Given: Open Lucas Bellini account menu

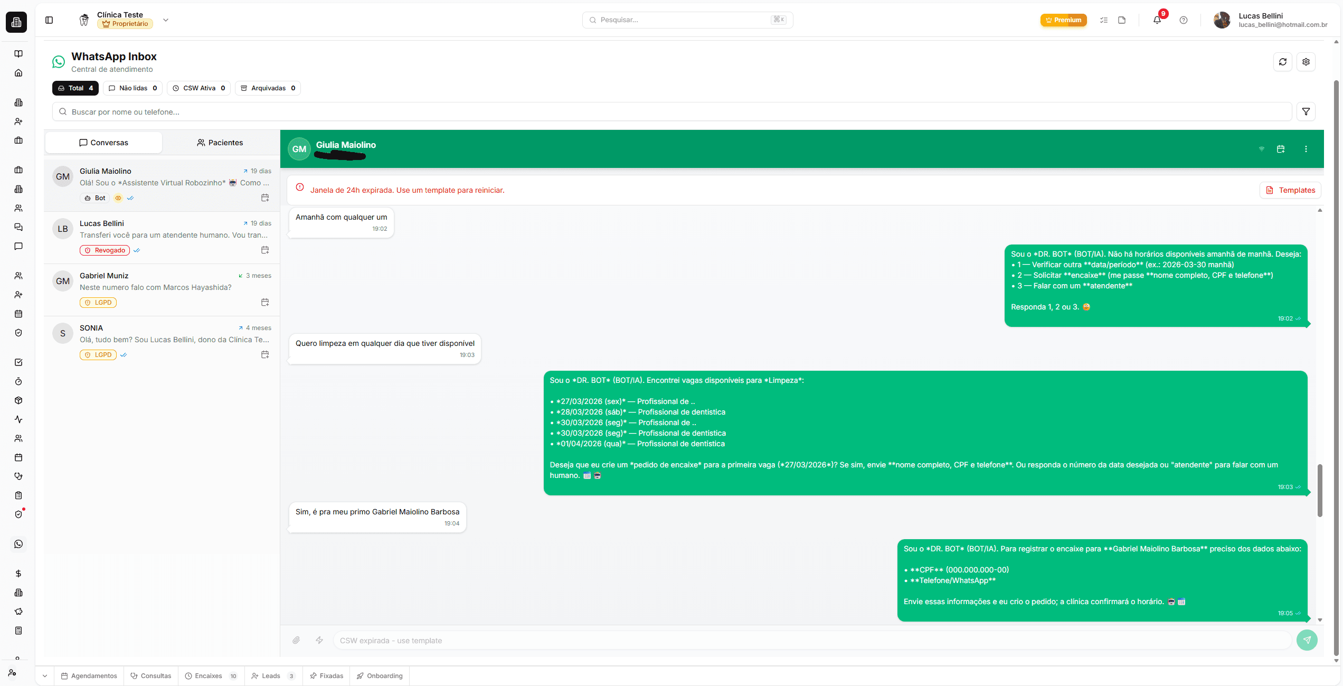Looking at the screenshot, I should 1270,20.
